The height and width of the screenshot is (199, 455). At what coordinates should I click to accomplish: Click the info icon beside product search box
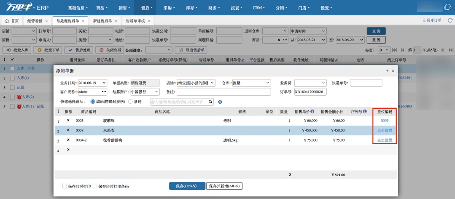point(220,102)
